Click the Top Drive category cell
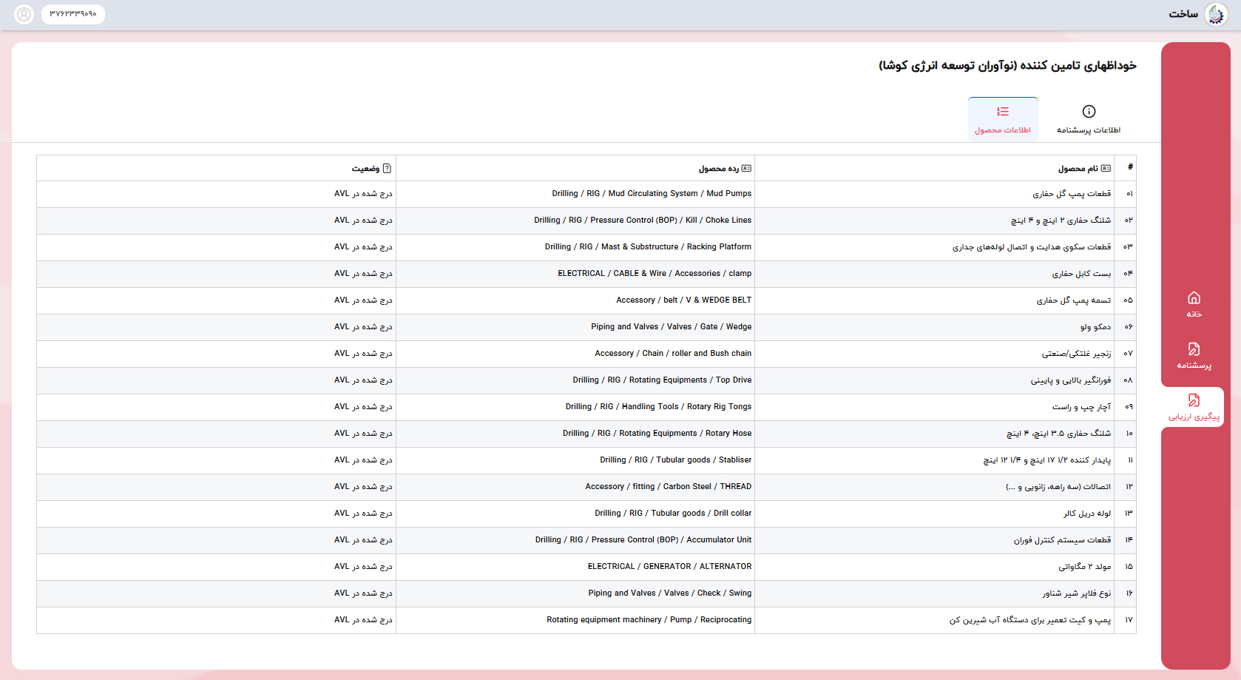This screenshot has height=680, width=1241. (662, 380)
